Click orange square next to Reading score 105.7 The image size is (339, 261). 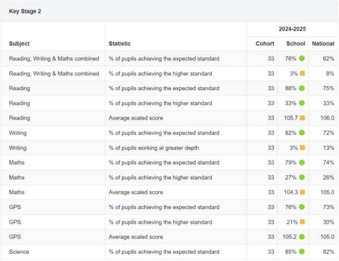tap(302, 118)
